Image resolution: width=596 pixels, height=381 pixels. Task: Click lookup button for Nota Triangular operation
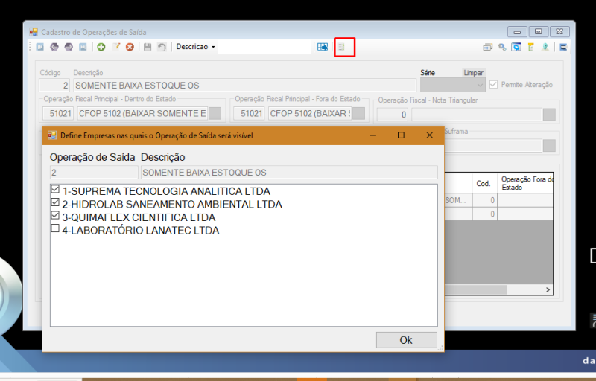[x=549, y=115]
